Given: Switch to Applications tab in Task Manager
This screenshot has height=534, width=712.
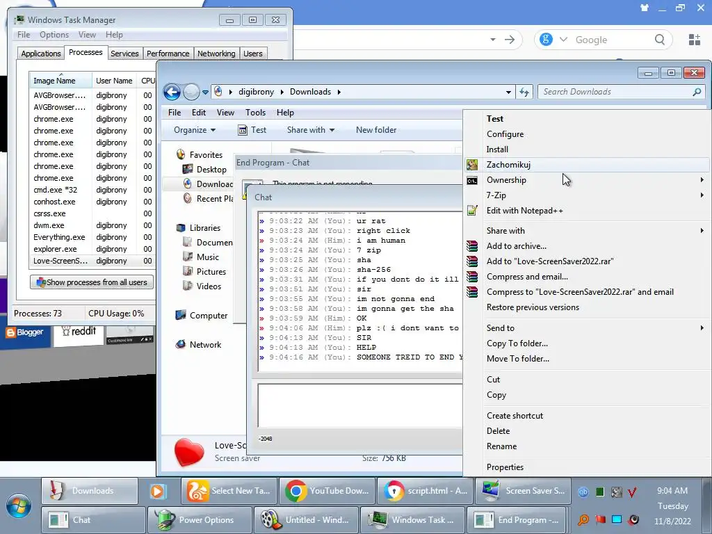Looking at the screenshot, I should (x=41, y=54).
